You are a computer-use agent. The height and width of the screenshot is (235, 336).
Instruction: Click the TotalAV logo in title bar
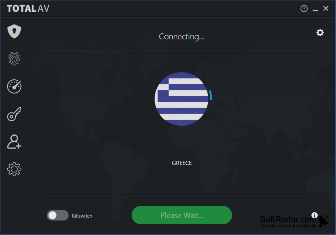tap(28, 9)
